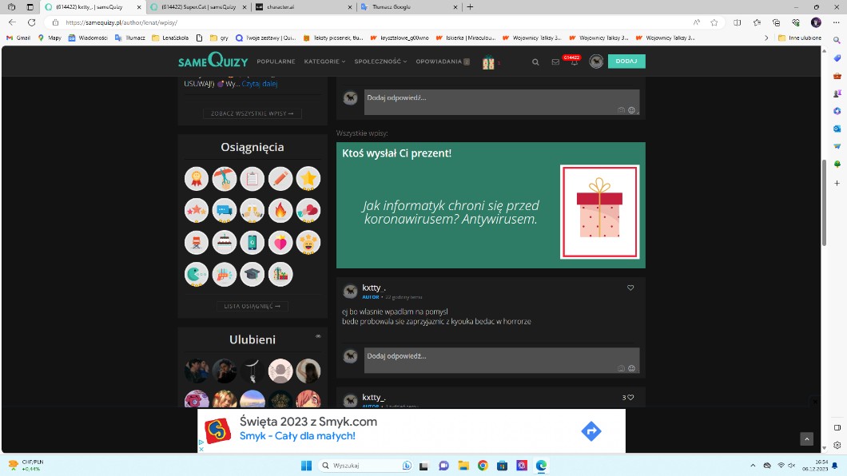Expand the bookmarks bar overflow chevron
The height and width of the screenshot is (476, 847).
(767, 38)
